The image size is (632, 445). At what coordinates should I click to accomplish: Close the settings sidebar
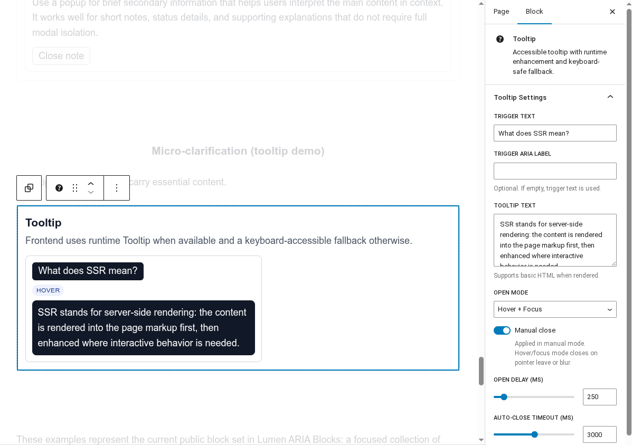point(612,12)
